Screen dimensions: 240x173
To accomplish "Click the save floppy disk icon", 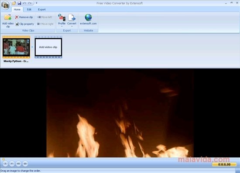I will 19,3.
